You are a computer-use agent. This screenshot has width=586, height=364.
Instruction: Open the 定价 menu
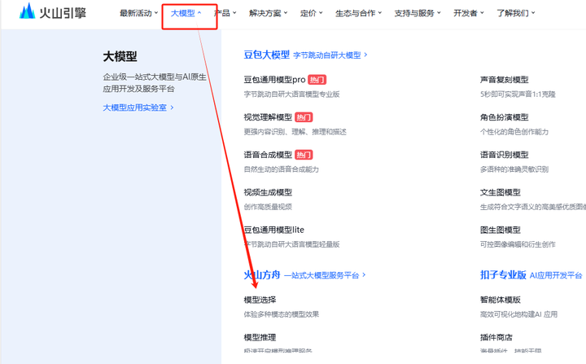click(x=311, y=13)
